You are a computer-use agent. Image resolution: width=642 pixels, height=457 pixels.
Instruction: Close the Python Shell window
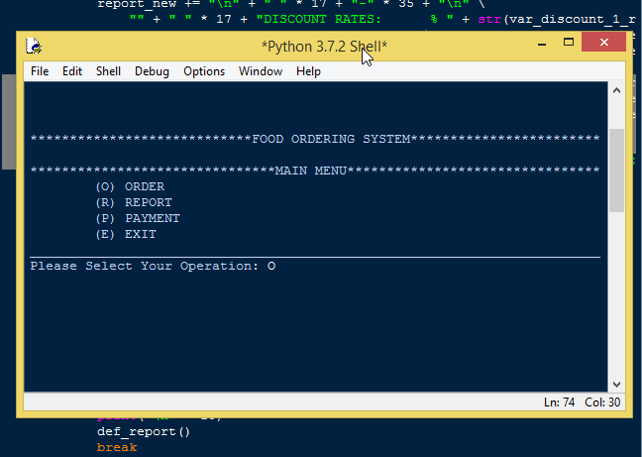coord(604,42)
